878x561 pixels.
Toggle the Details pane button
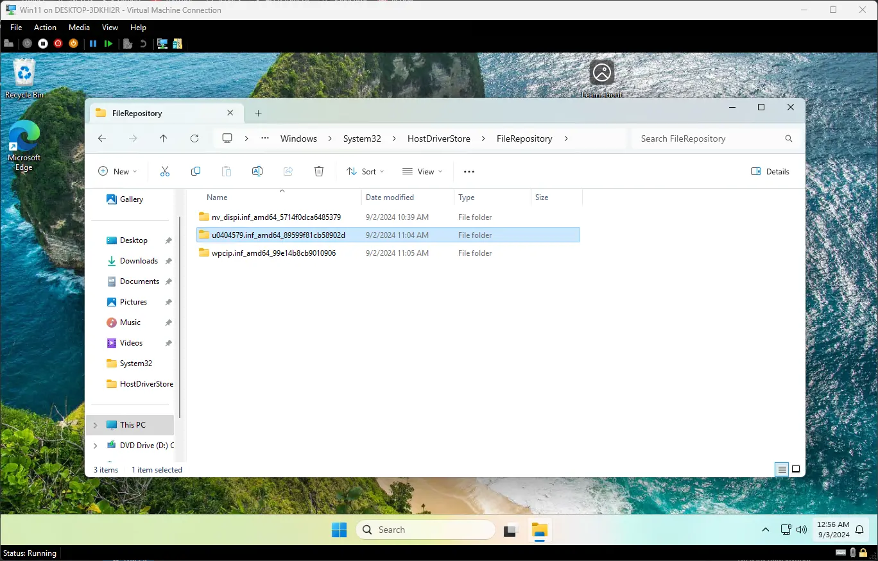pos(770,171)
